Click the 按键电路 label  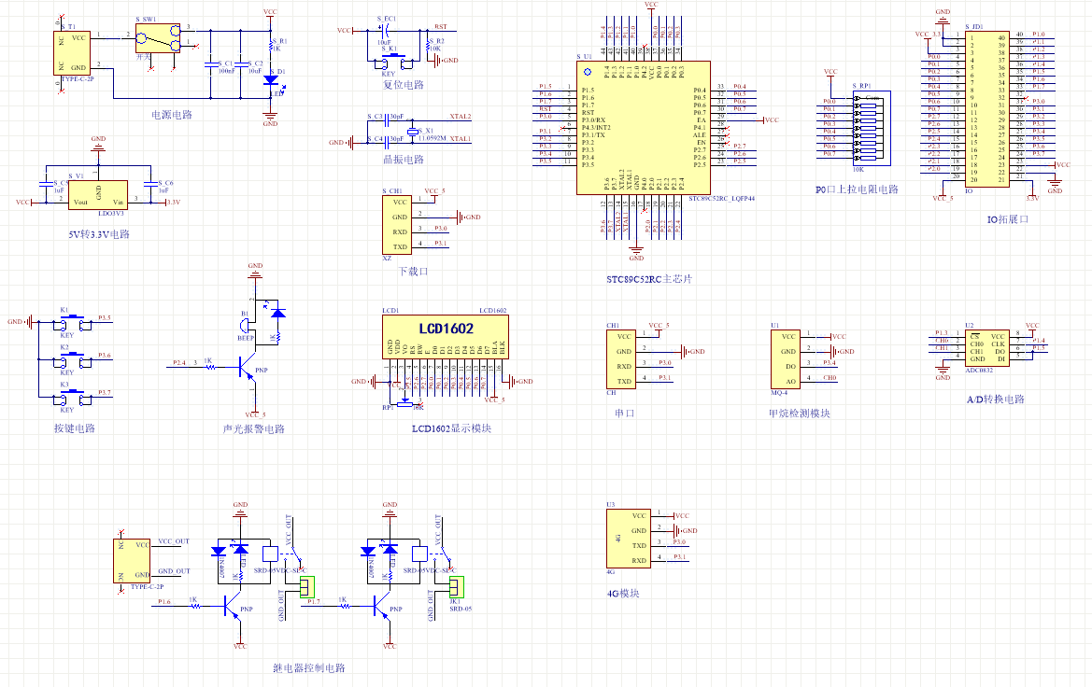click(75, 428)
